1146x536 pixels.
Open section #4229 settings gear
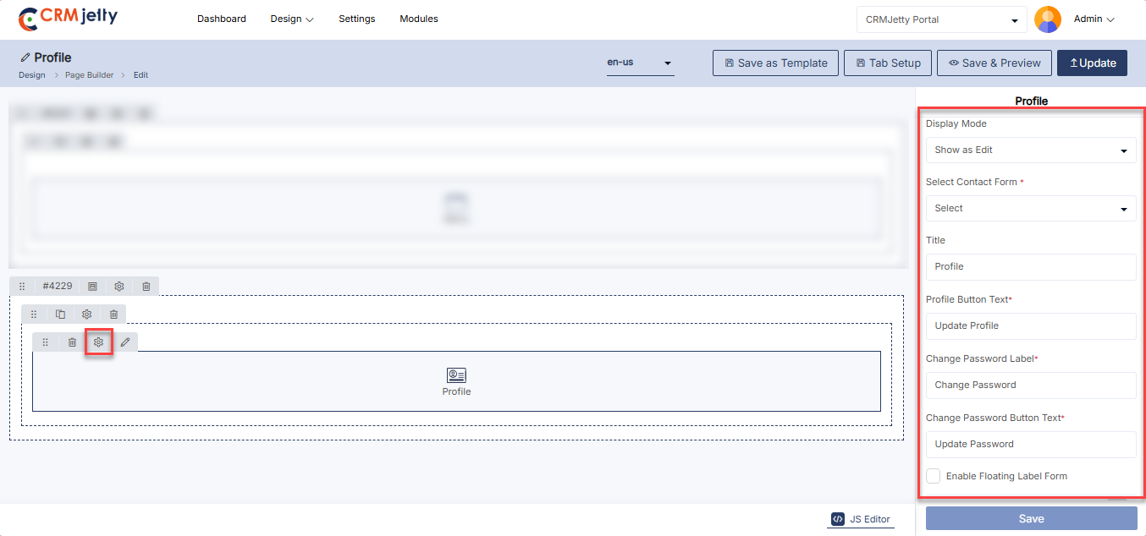(x=119, y=287)
